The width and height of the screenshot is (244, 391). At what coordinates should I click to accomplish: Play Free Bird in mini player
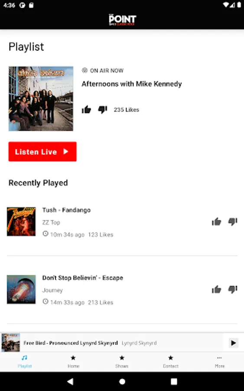click(x=233, y=343)
